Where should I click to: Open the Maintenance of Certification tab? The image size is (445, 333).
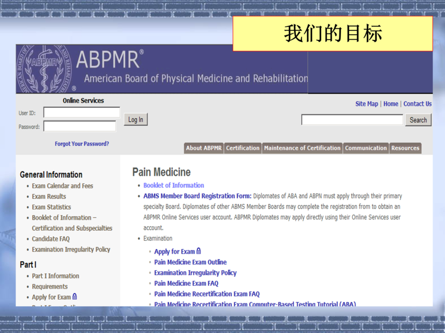click(302, 148)
